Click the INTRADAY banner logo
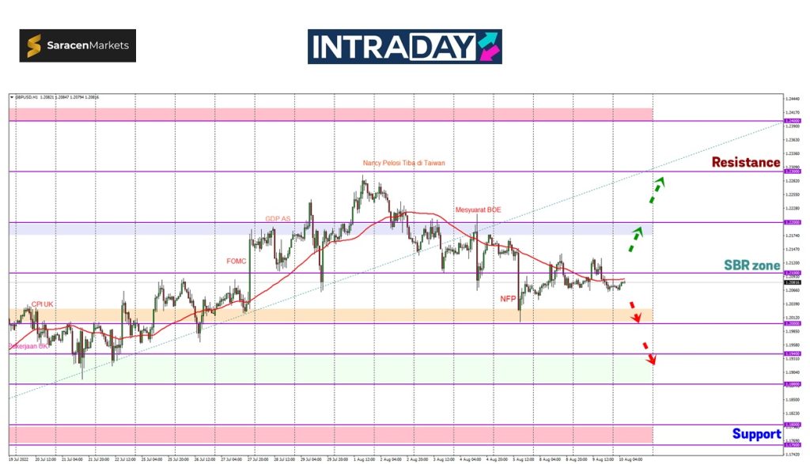This screenshot has height=464, width=810. pyautogui.click(x=404, y=47)
